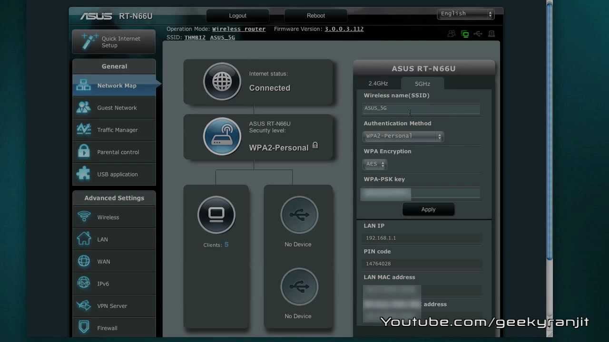Viewport: 609px width, 342px height.
Task: Click the Connected status text
Action: tap(270, 88)
